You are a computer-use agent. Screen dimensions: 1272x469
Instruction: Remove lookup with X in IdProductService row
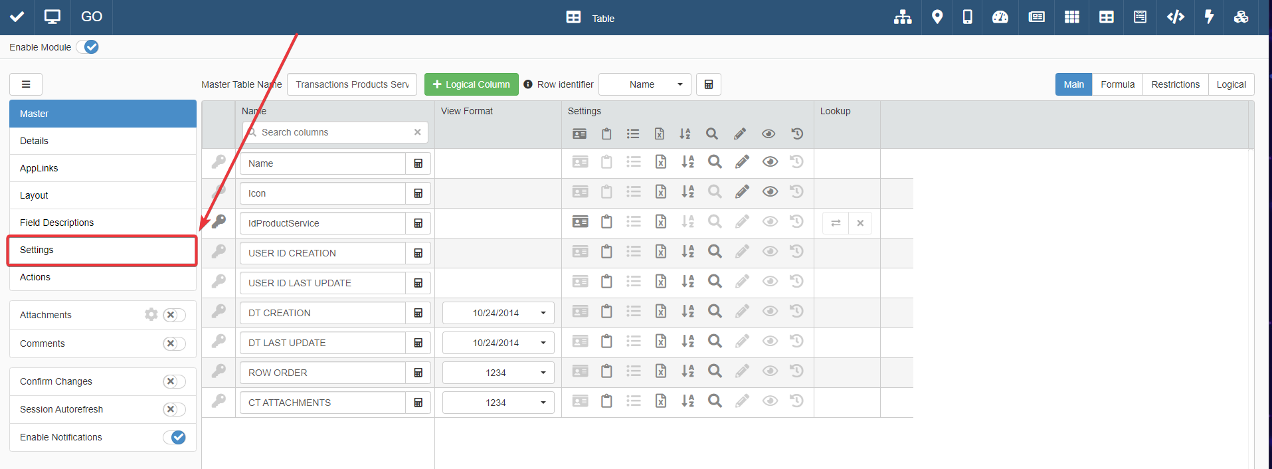pos(860,223)
